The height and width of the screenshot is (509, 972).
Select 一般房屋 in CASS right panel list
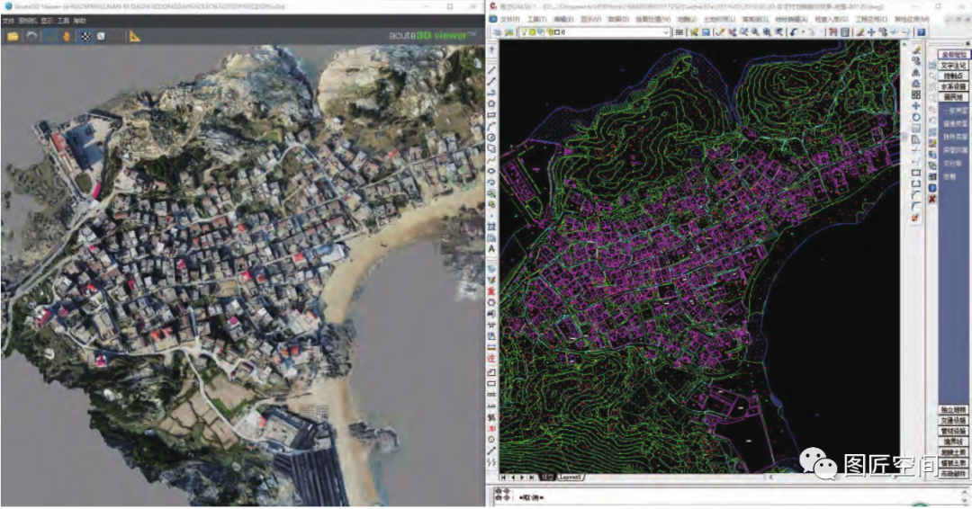pyautogui.click(x=955, y=111)
